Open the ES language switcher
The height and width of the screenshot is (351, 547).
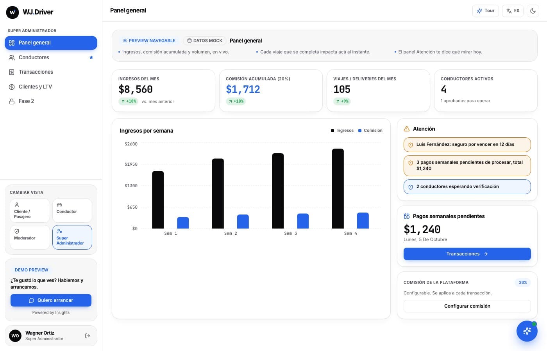[513, 11]
